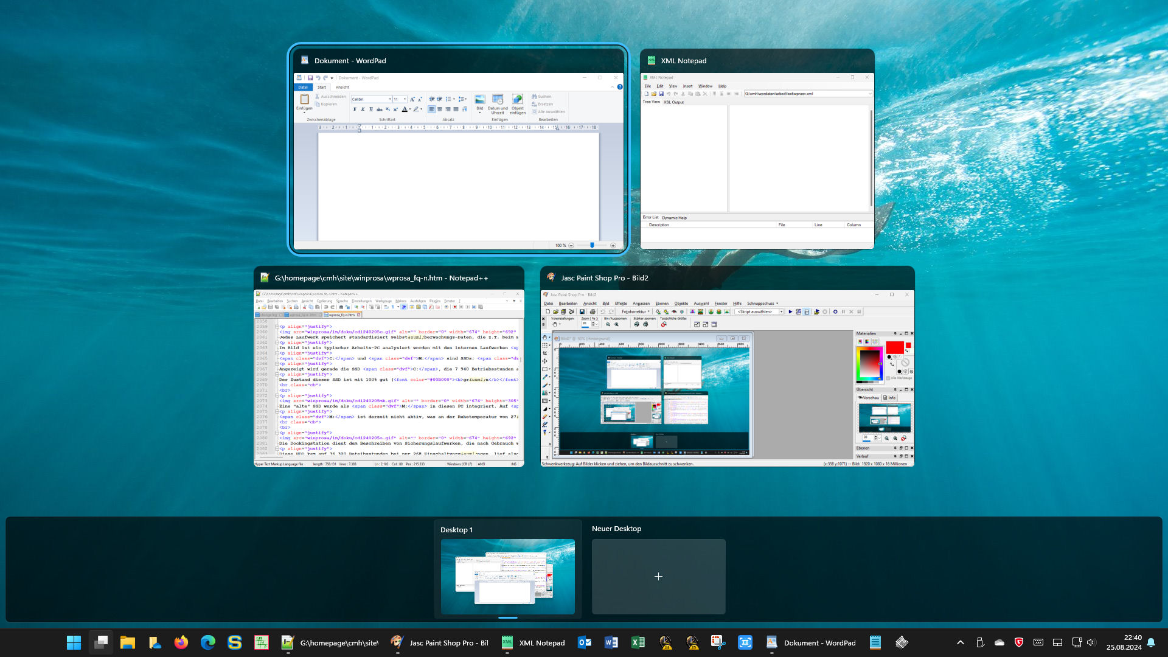Open File Explorer from the taskbar
This screenshot has width=1168, height=657.
tap(127, 642)
